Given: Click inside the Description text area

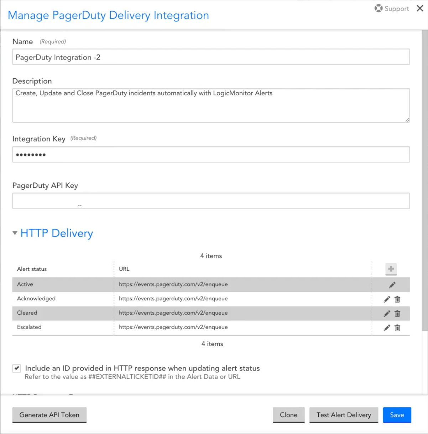Looking at the screenshot, I should click(x=210, y=103).
